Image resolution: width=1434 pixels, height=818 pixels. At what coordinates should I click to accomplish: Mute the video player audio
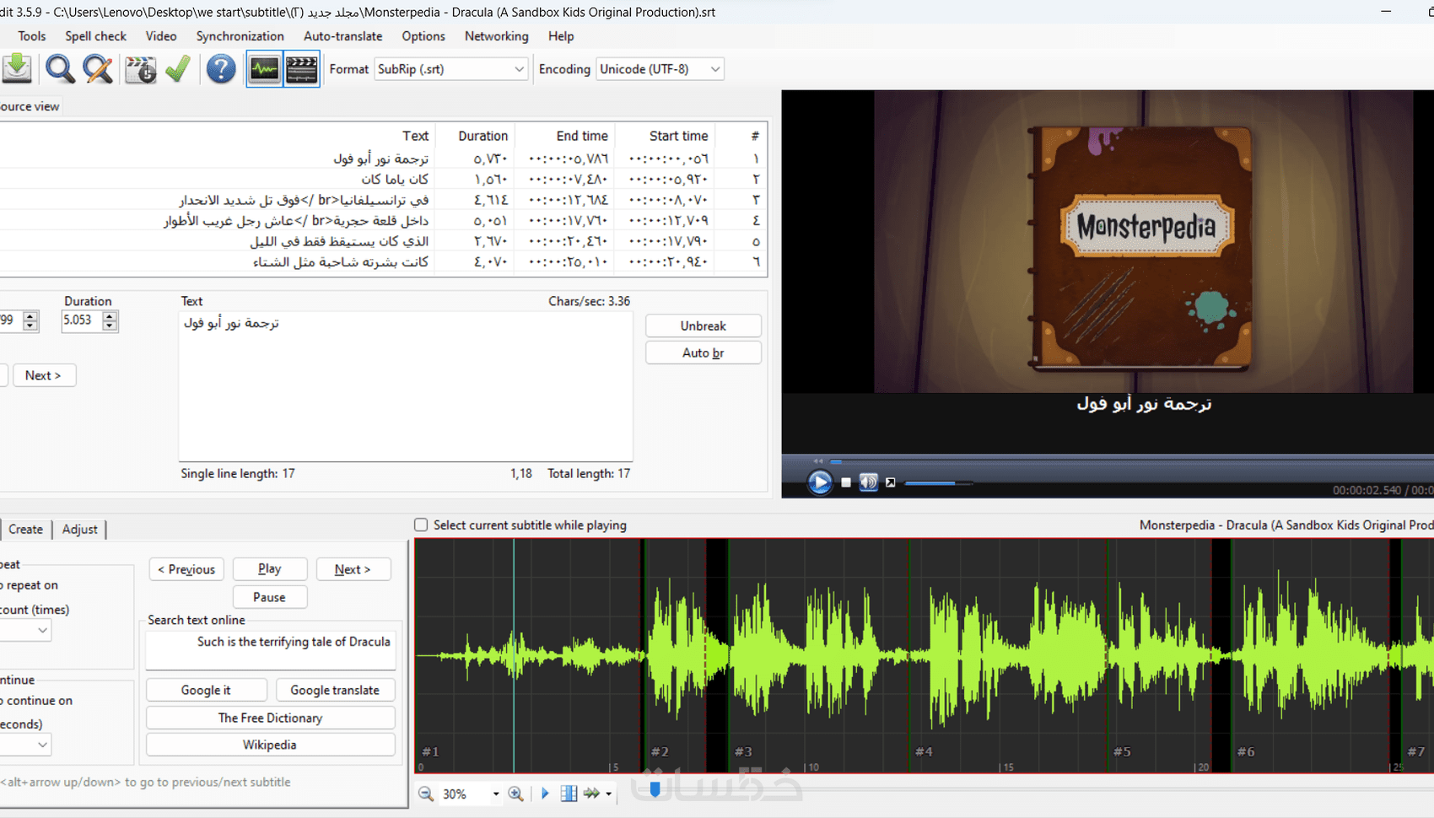pyautogui.click(x=868, y=482)
